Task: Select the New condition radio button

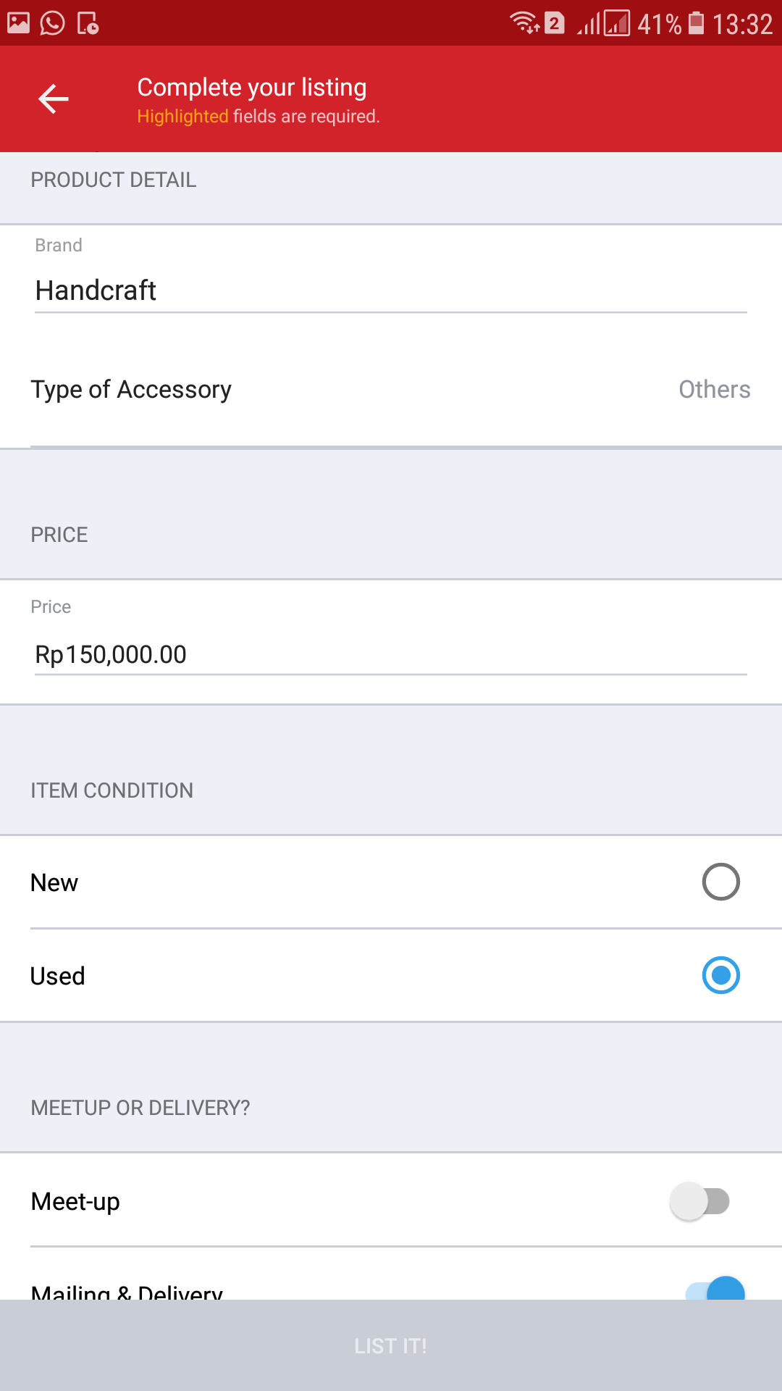Action: tap(720, 882)
